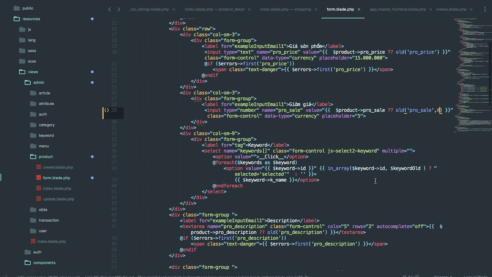This screenshot has height=277, width=492.
Task: Go forward with the right navigation arrow
Action: point(118,9)
